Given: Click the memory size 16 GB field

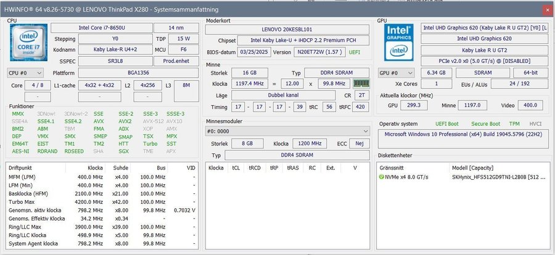Looking at the screenshot, I should (x=250, y=73).
